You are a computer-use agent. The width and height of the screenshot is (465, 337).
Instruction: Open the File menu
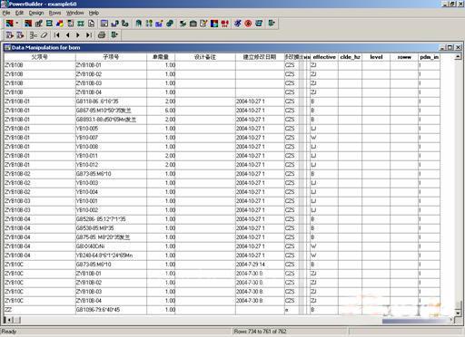pyautogui.click(x=6, y=13)
